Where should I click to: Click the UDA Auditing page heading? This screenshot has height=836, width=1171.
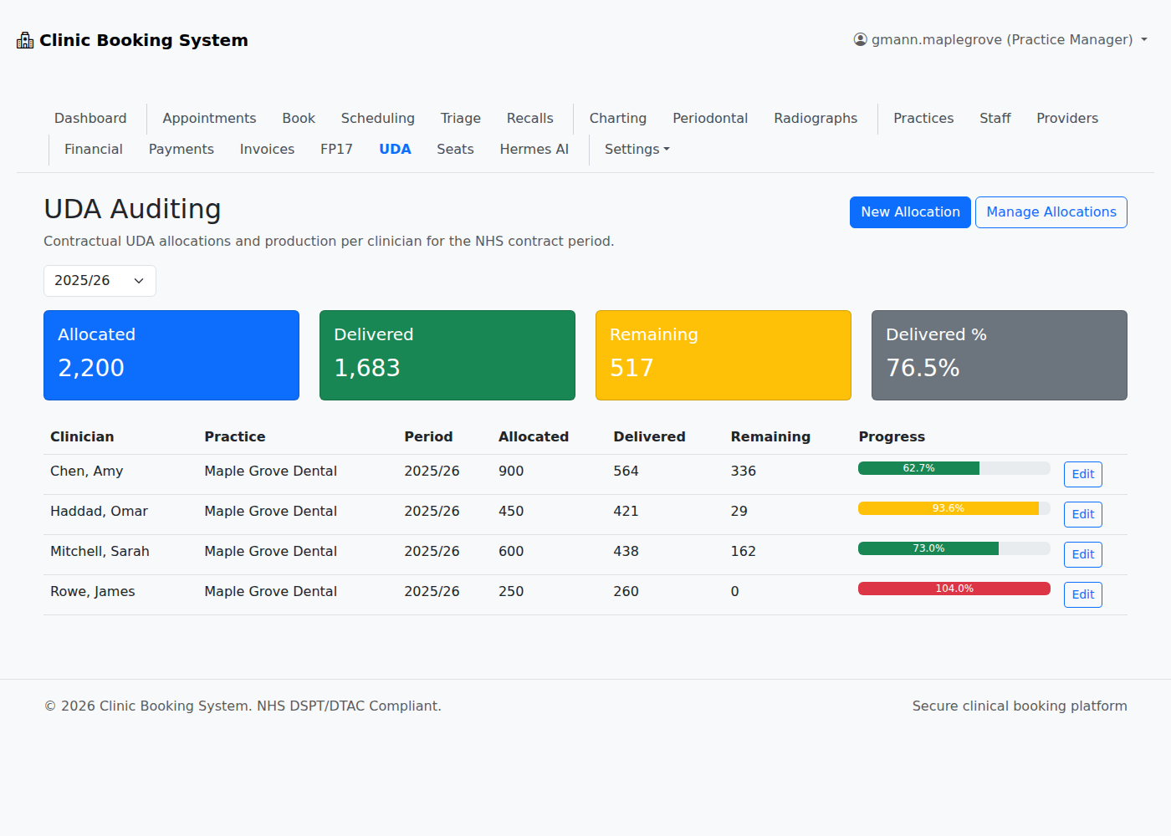click(132, 209)
